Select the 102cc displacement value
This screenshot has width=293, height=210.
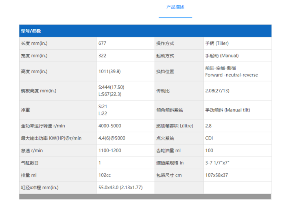click(105, 175)
